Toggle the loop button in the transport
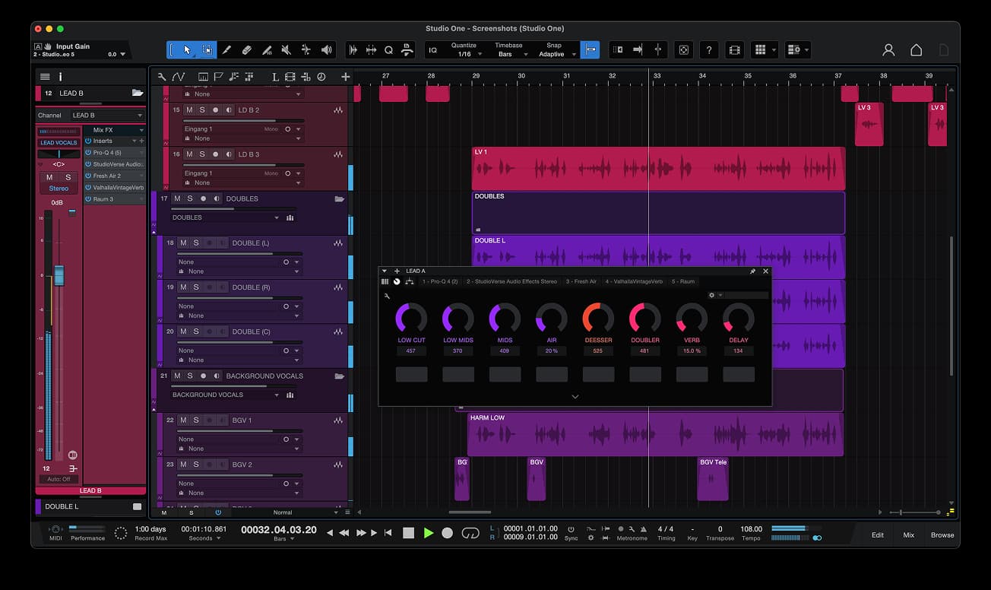The height and width of the screenshot is (590, 991). (470, 533)
